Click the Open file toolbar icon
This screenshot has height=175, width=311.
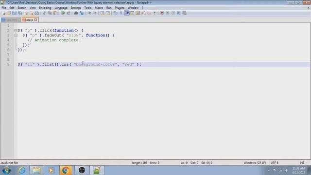pyautogui.click(x=9, y=13)
